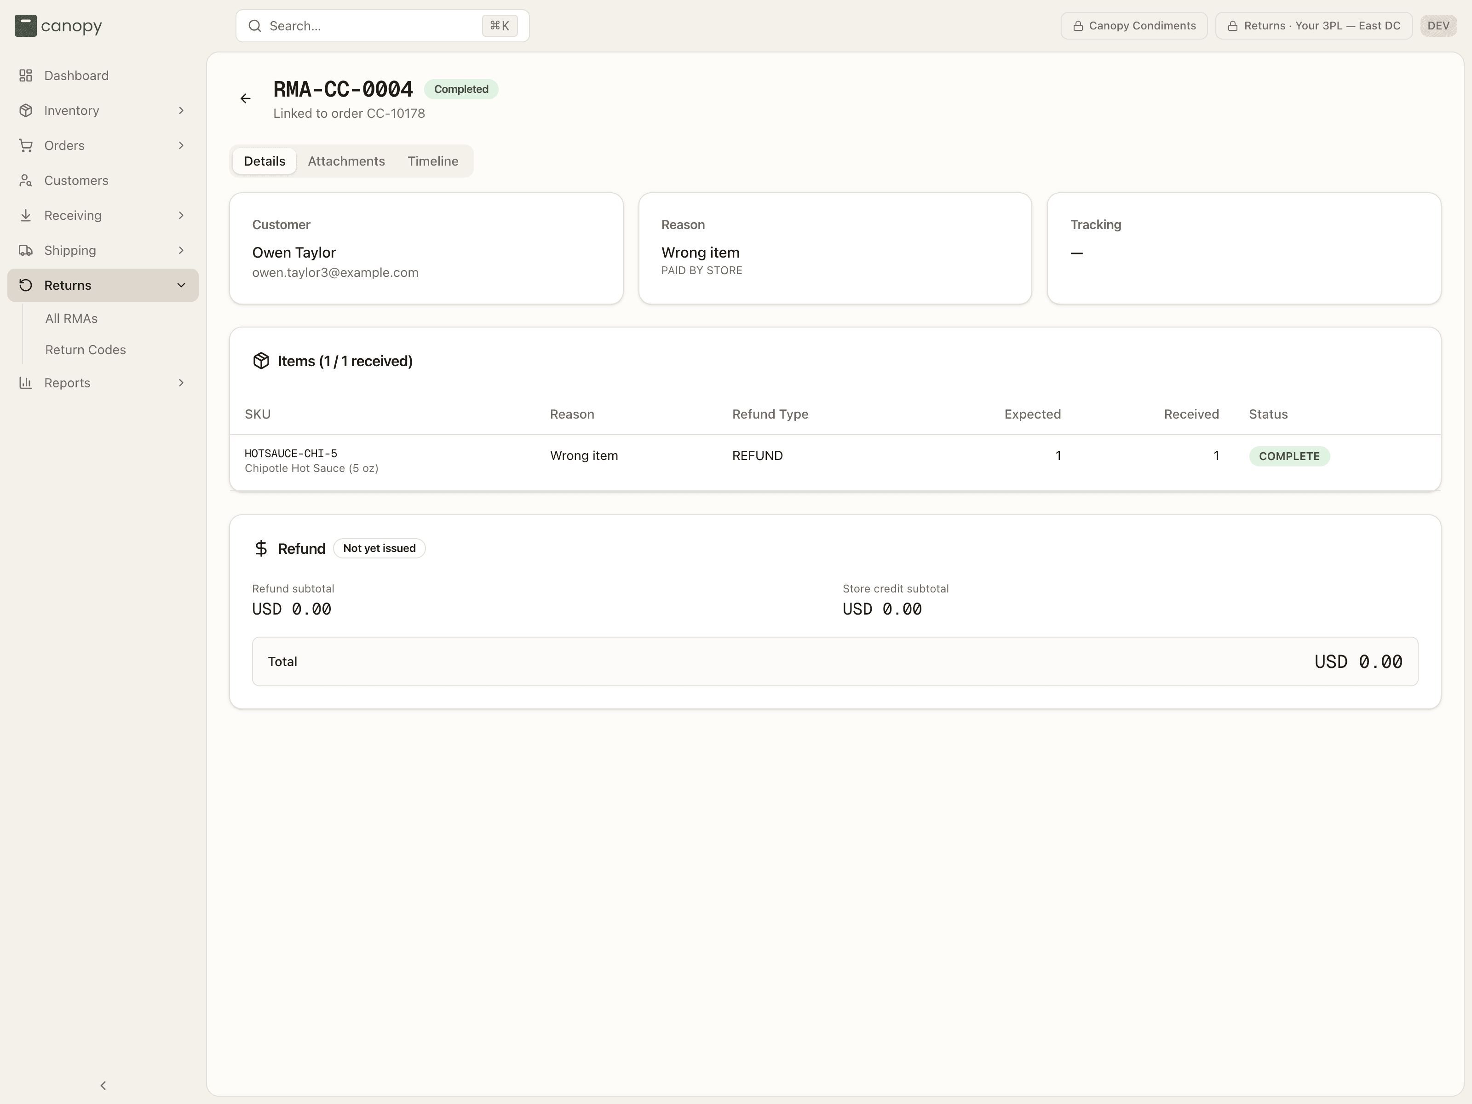Click the Tracking card label

click(1095, 225)
